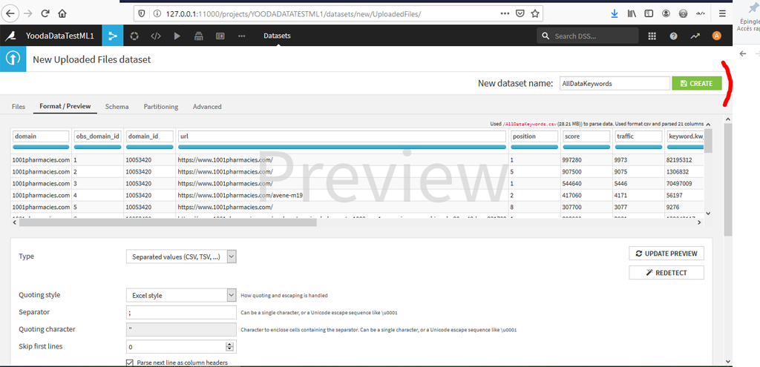Open the Firefox account icon
760x367 pixels.
click(x=666, y=14)
